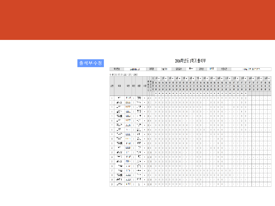Click the 과목명 label cell
The width and height of the screenshot is (275, 206).
[151, 69]
